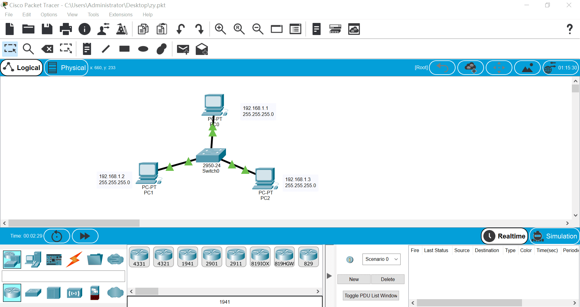This screenshot has height=307, width=580.
Task: Click the Delete scenario button
Action: click(x=388, y=279)
